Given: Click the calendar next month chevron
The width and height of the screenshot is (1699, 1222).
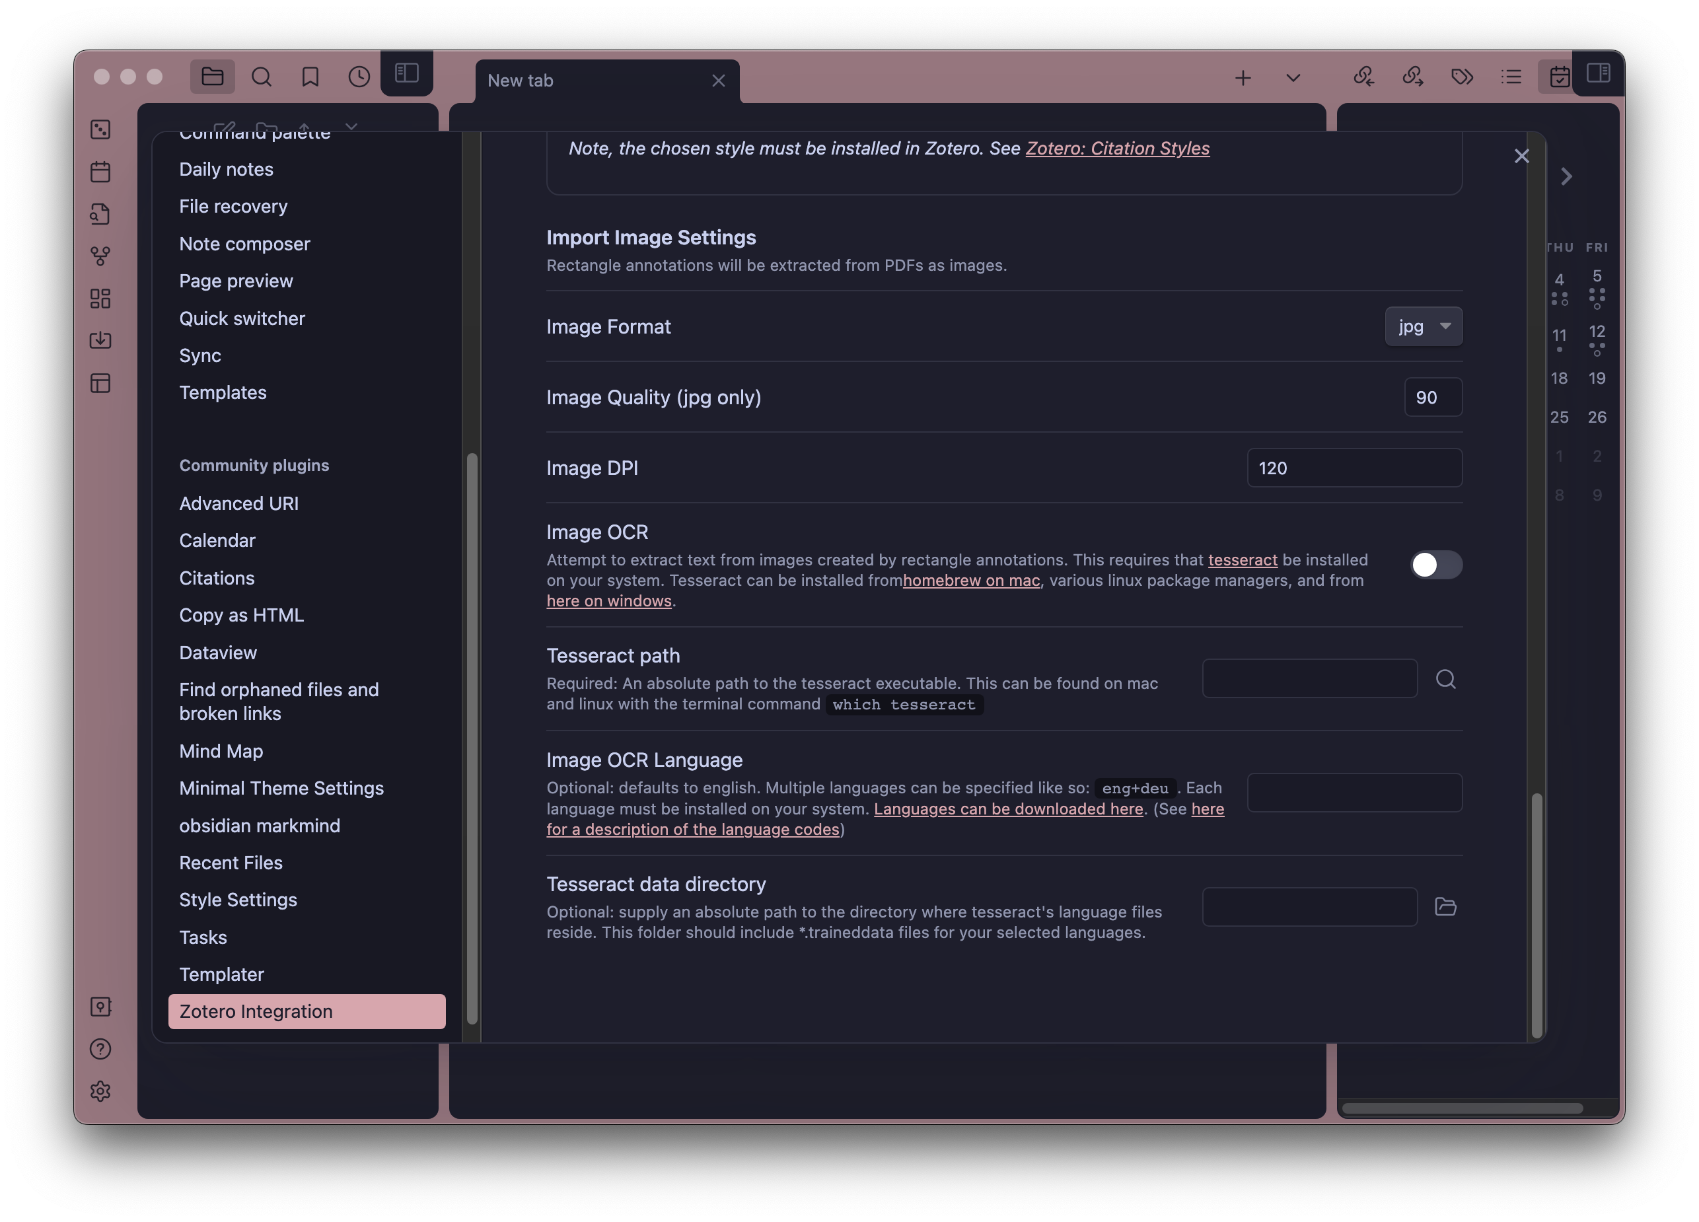Looking at the screenshot, I should click(1566, 177).
